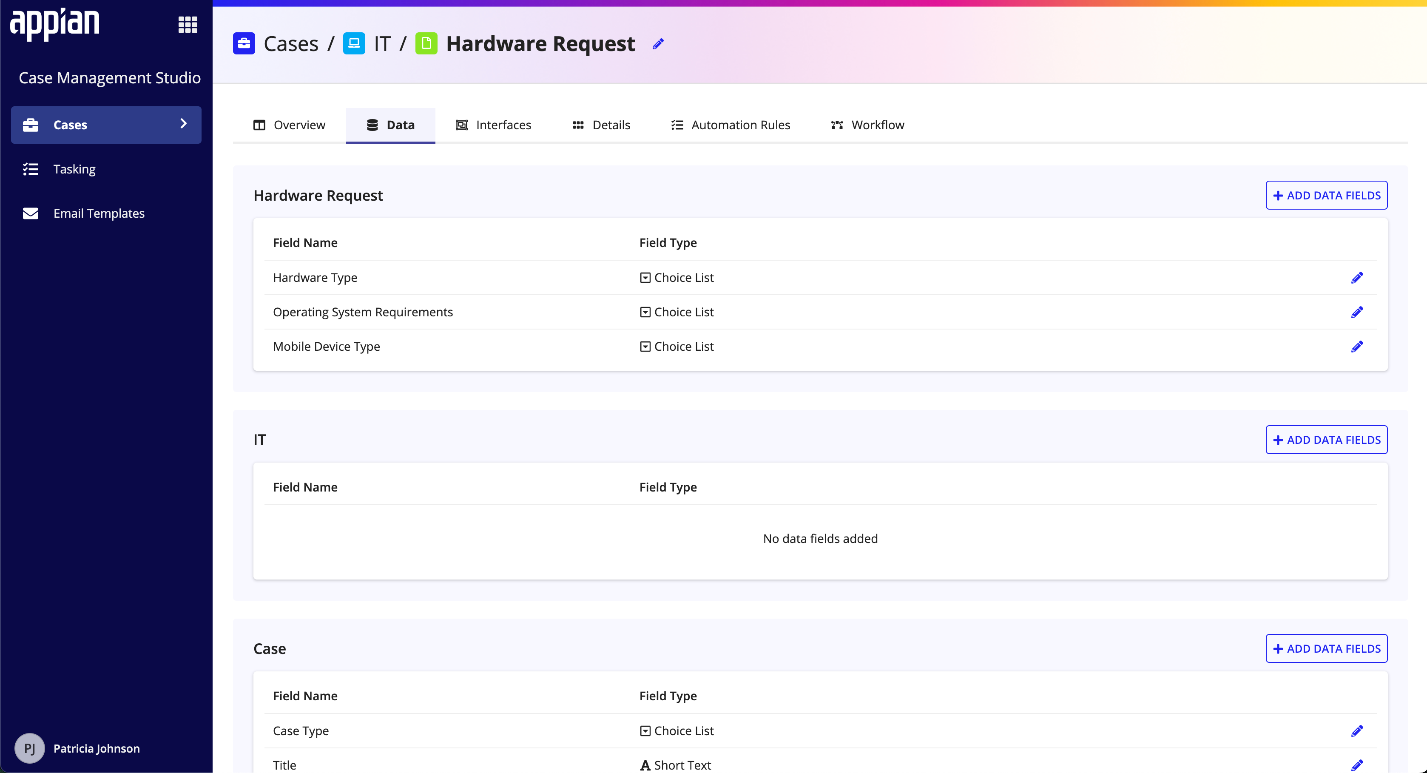The image size is (1427, 773).
Task: Click the Email Templates envelope icon
Action: [31, 213]
